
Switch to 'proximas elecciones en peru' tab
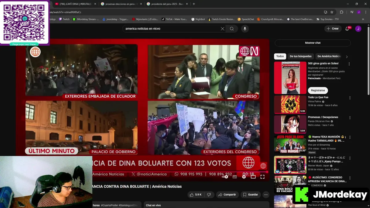(121, 4)
